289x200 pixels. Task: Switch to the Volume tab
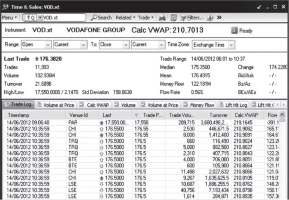click(x=125, y=105)
